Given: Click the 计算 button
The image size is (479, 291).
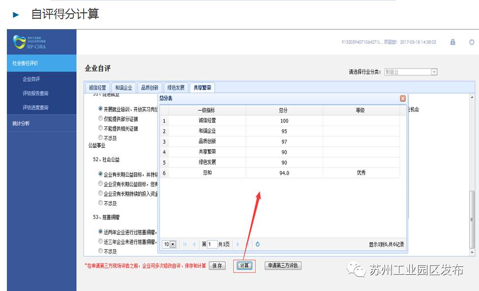Looking at the screenshot, I should tap(243, 265).
